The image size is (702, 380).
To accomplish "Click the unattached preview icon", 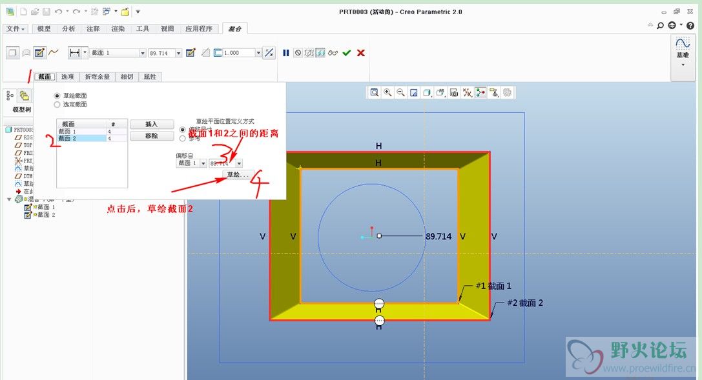I will (x=309, y=53).
